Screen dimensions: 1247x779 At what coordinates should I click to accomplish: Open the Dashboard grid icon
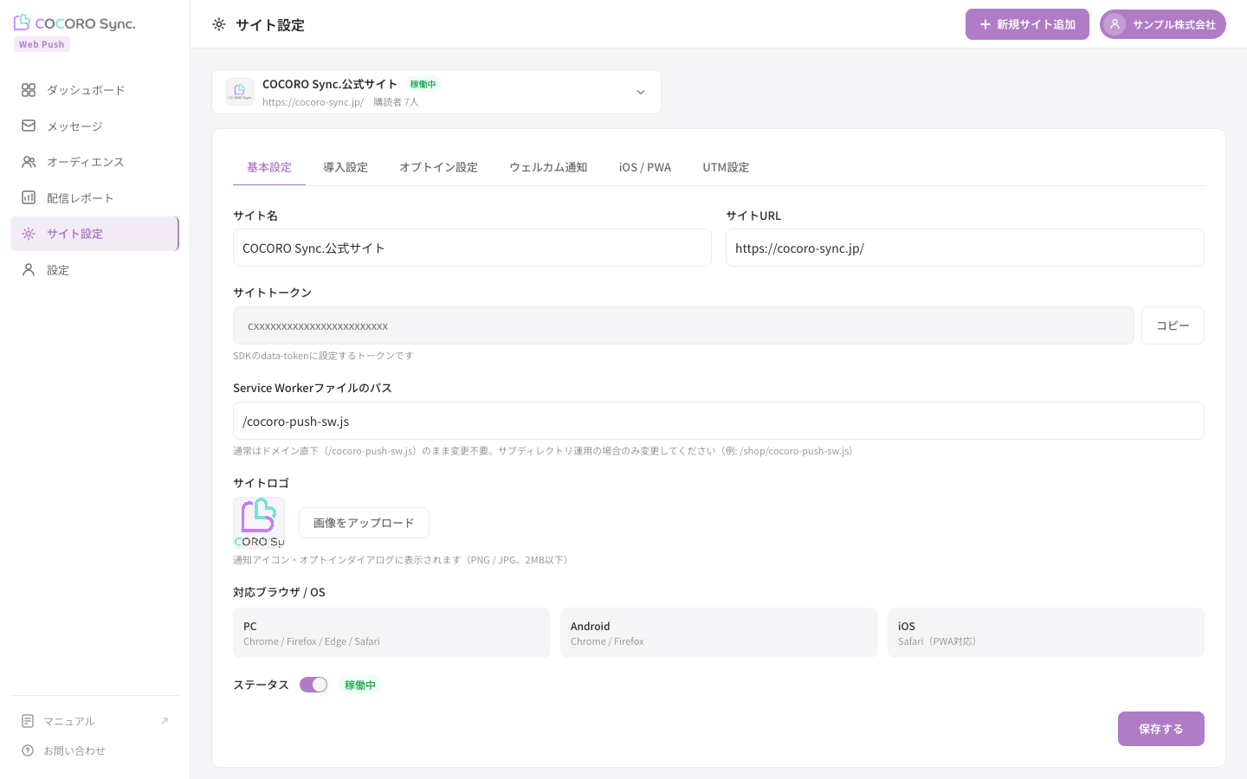[29, 90]
